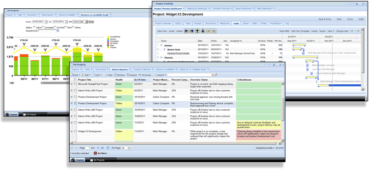The image size is (369, 169).
Task: Open the View dropdown in the Gantt toolbar
Action: (x=330, y=31)
